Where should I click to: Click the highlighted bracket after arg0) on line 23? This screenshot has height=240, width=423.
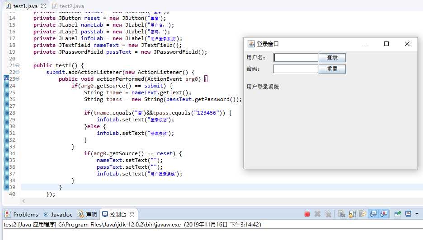[x=206, y=79]
